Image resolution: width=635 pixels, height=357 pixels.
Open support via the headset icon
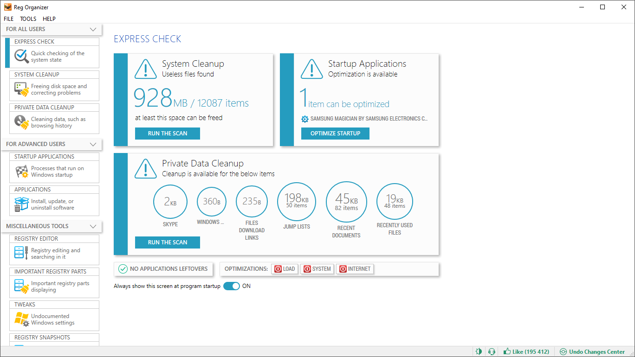(492, 351)
